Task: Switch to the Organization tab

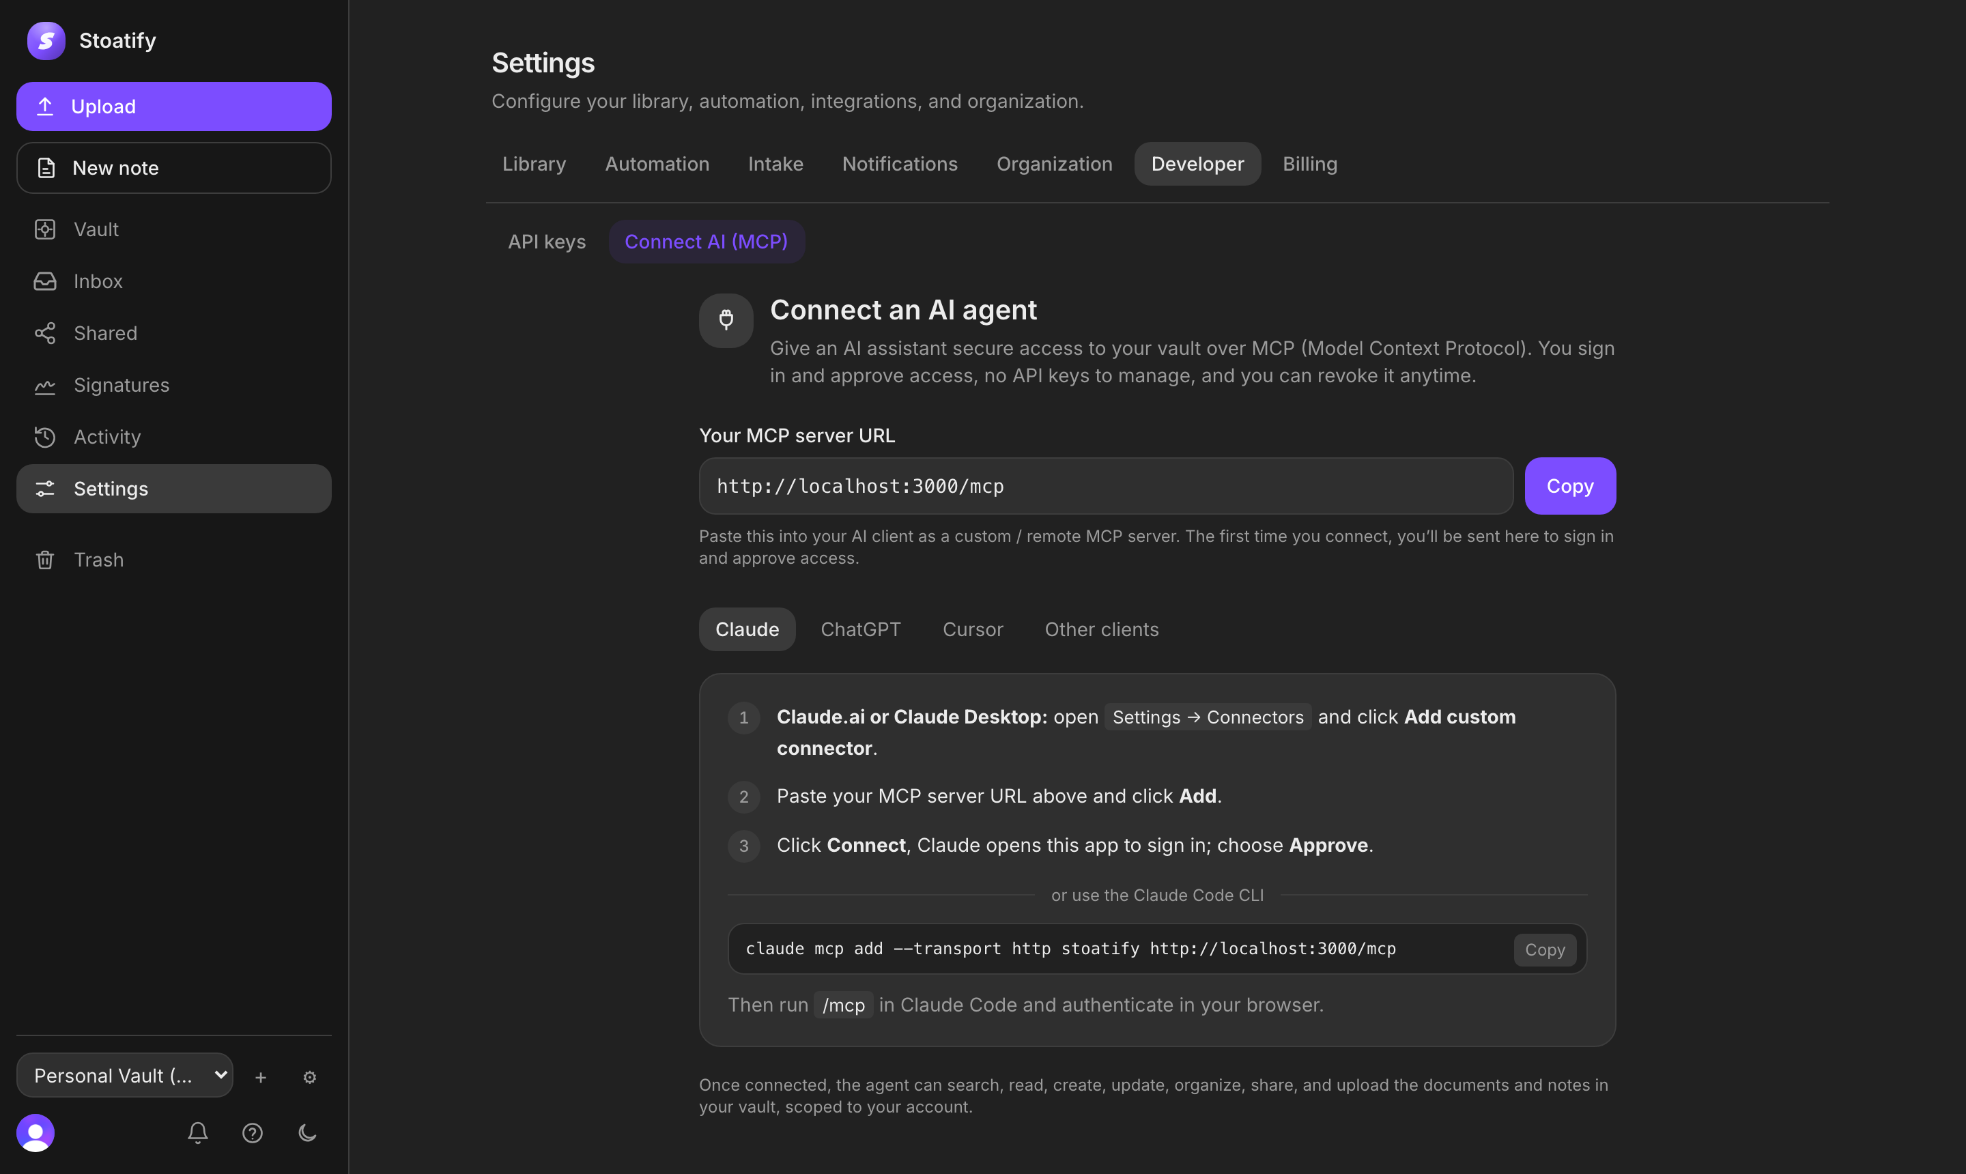Action: click(1054, 164)
